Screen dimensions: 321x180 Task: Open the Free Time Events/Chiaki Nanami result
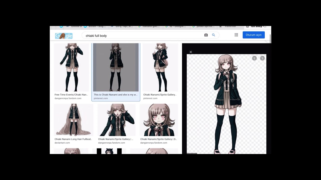(71, 94)
